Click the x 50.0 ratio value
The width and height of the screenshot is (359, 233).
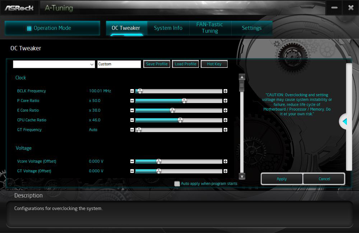tap(94, 101)
